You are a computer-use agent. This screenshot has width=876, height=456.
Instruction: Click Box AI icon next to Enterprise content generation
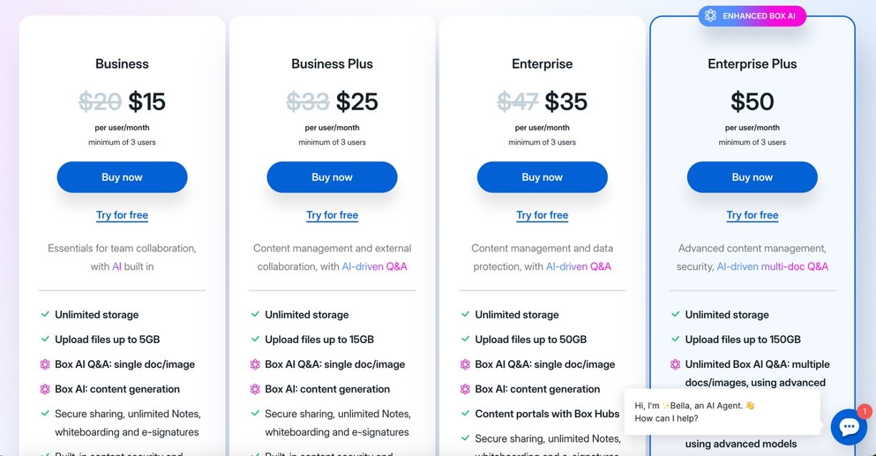pyautogui.click(x=465, y=390)
